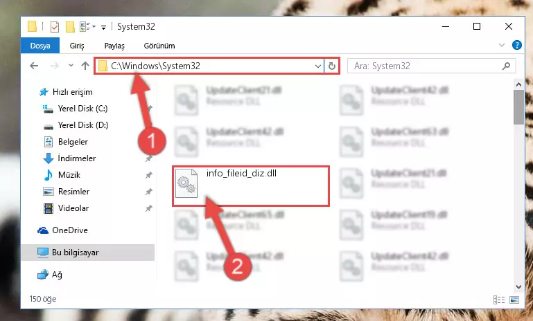
Task: Open the Paylaş ribbon tab
Action: [x=114, y=46]
